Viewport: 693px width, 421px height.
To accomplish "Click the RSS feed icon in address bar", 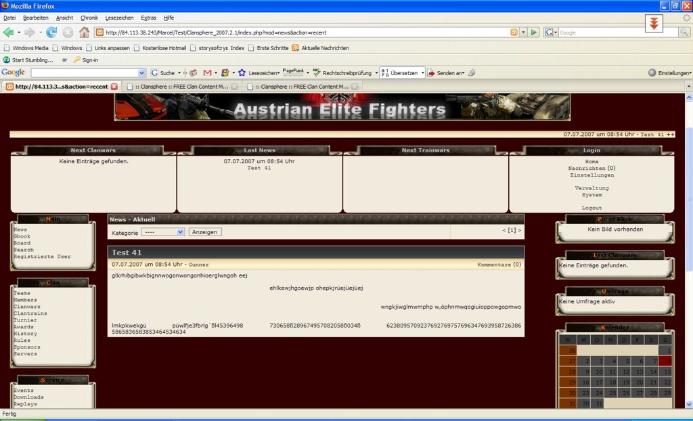I will click(514, 32).
